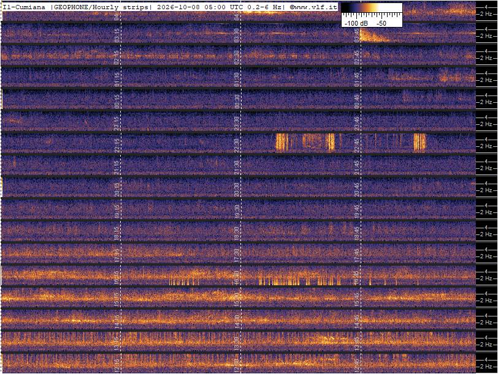Click the 03:45 time label
Viewport: 498px width, 374px height.
coord(357,35)
